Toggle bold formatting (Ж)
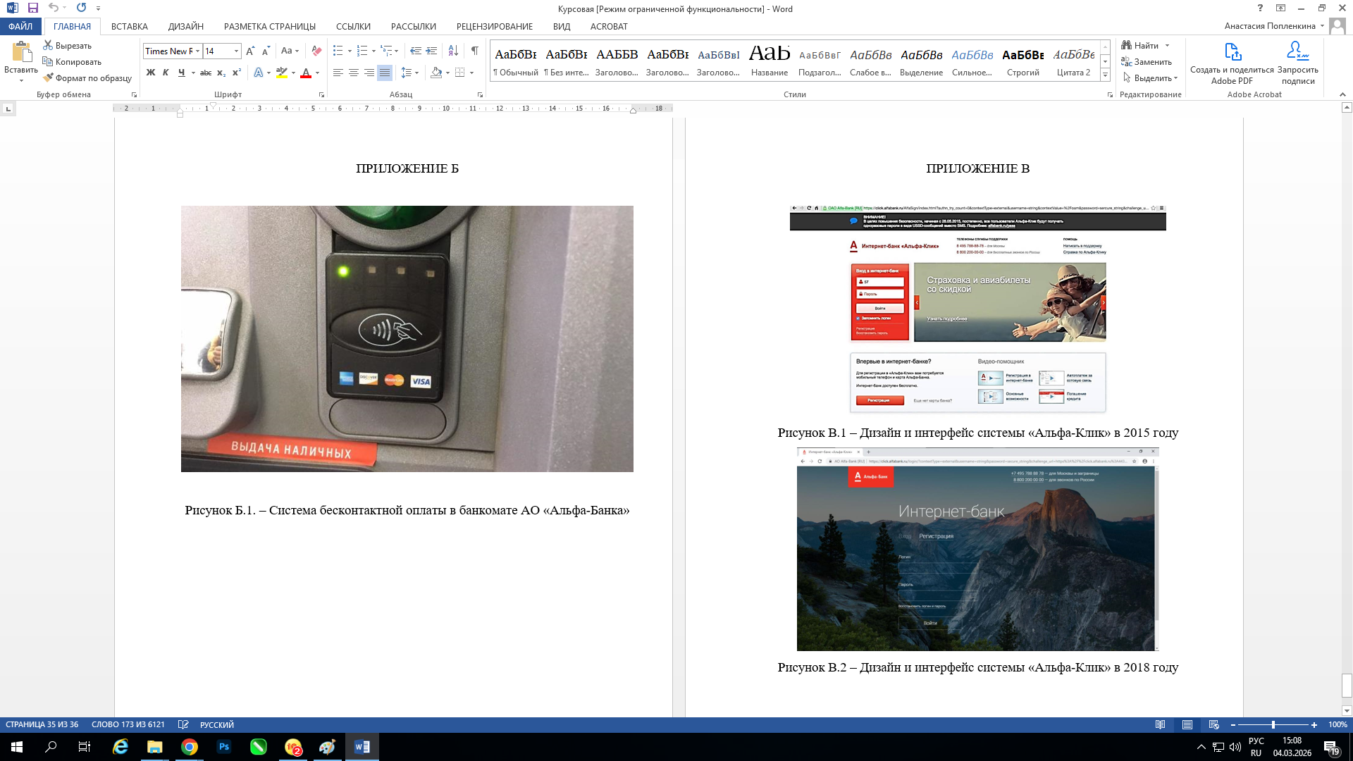This screenshot has height=761, width=1353. (150, 73)
